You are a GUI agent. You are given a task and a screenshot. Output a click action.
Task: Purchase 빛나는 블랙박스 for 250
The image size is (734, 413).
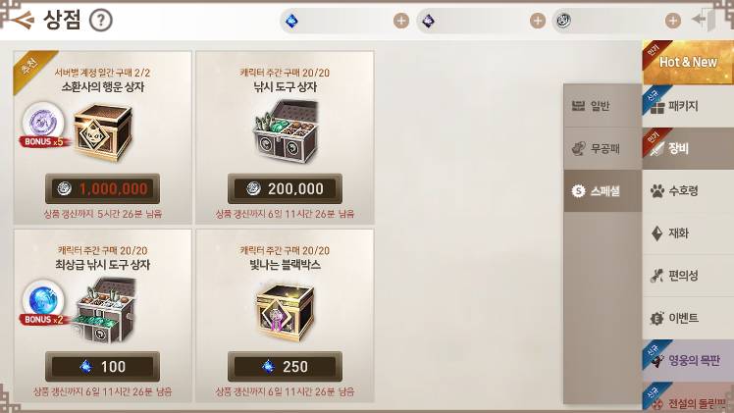285,366
